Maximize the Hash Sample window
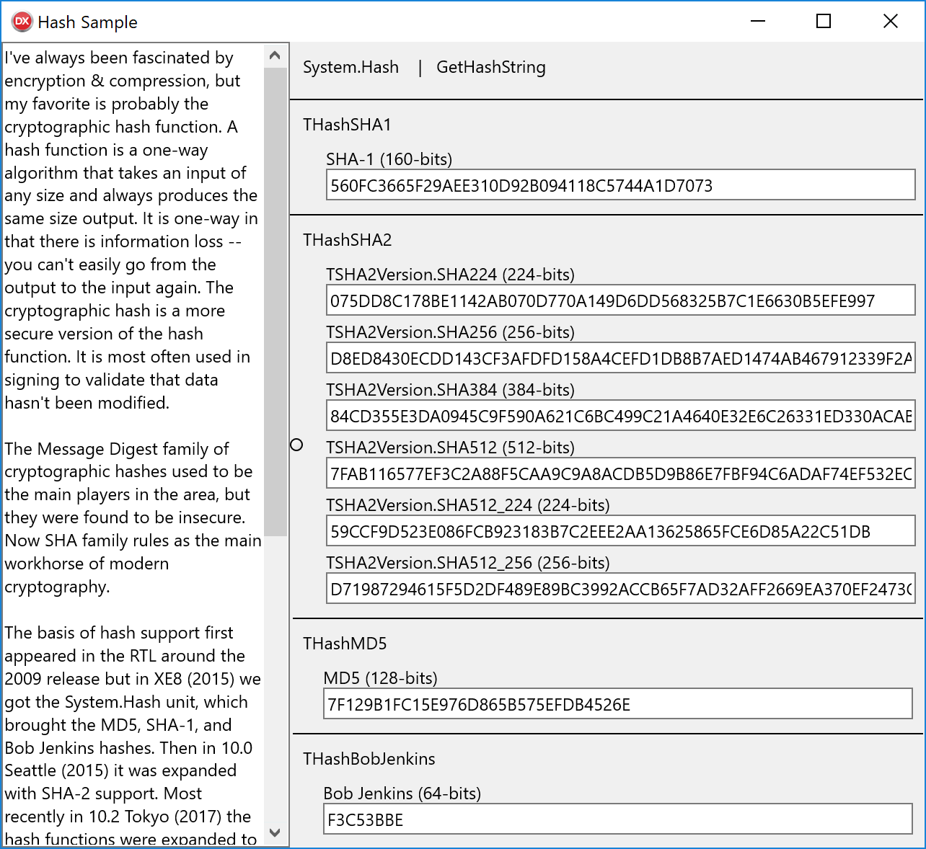The height and width of the screenshot is (849, 926). click(x=824, y=22)
